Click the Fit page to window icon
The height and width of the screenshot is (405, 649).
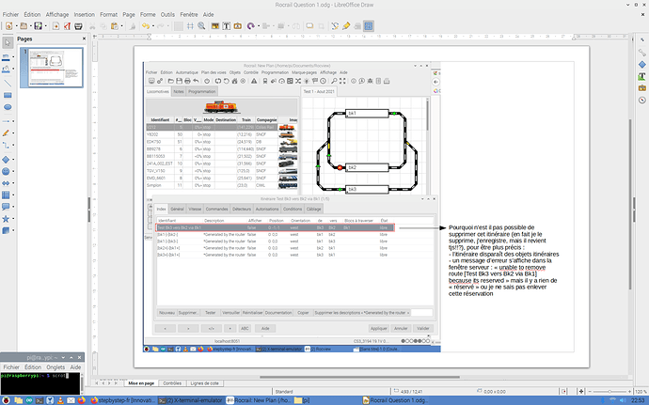[x=581, y=391]
